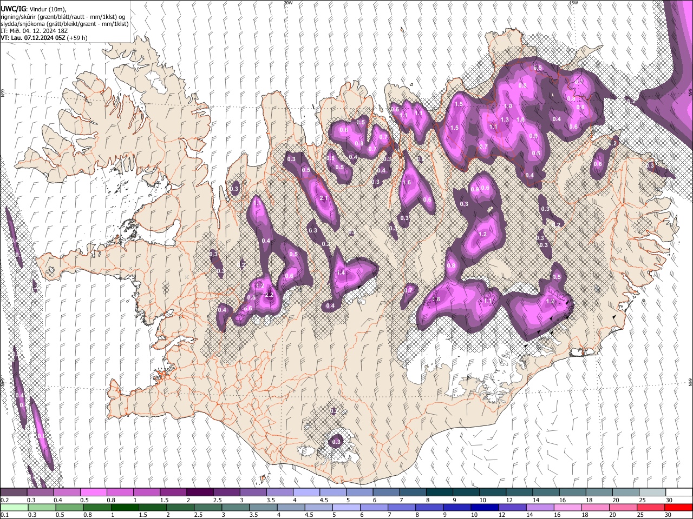Click the 'Vindur (10m)' header text
The height and width of the screenshot is (519, 693).
[x=48, y=9]
